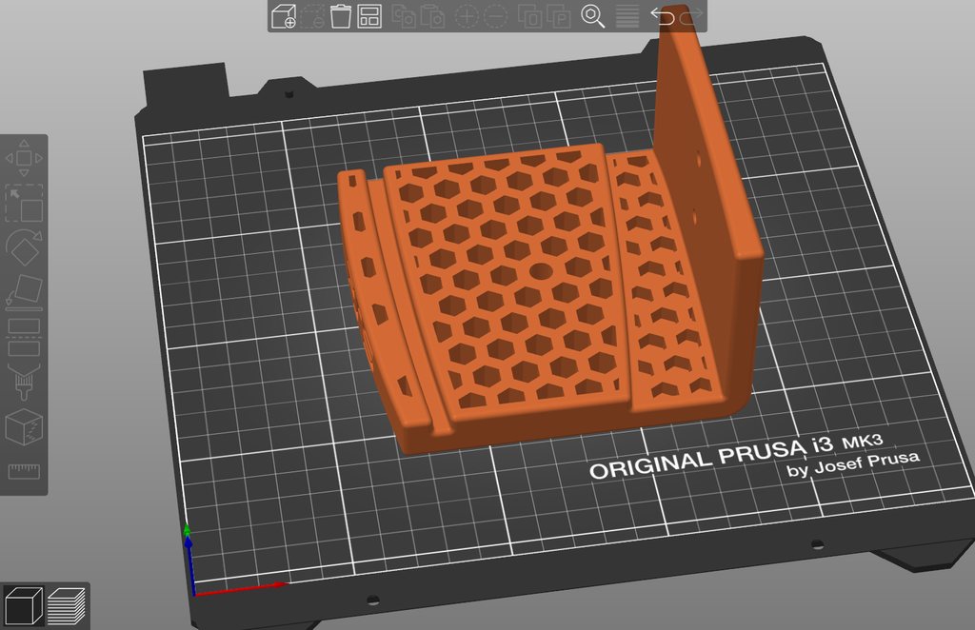
Task: Undo the last action with the arrow icon
Action: (x=662, y=16)
